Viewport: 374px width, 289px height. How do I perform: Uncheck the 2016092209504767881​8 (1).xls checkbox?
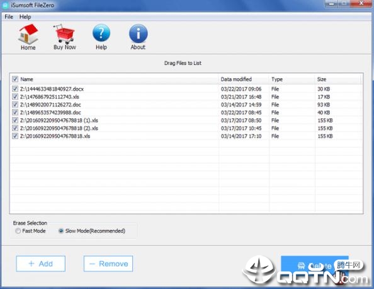point(15,120)
